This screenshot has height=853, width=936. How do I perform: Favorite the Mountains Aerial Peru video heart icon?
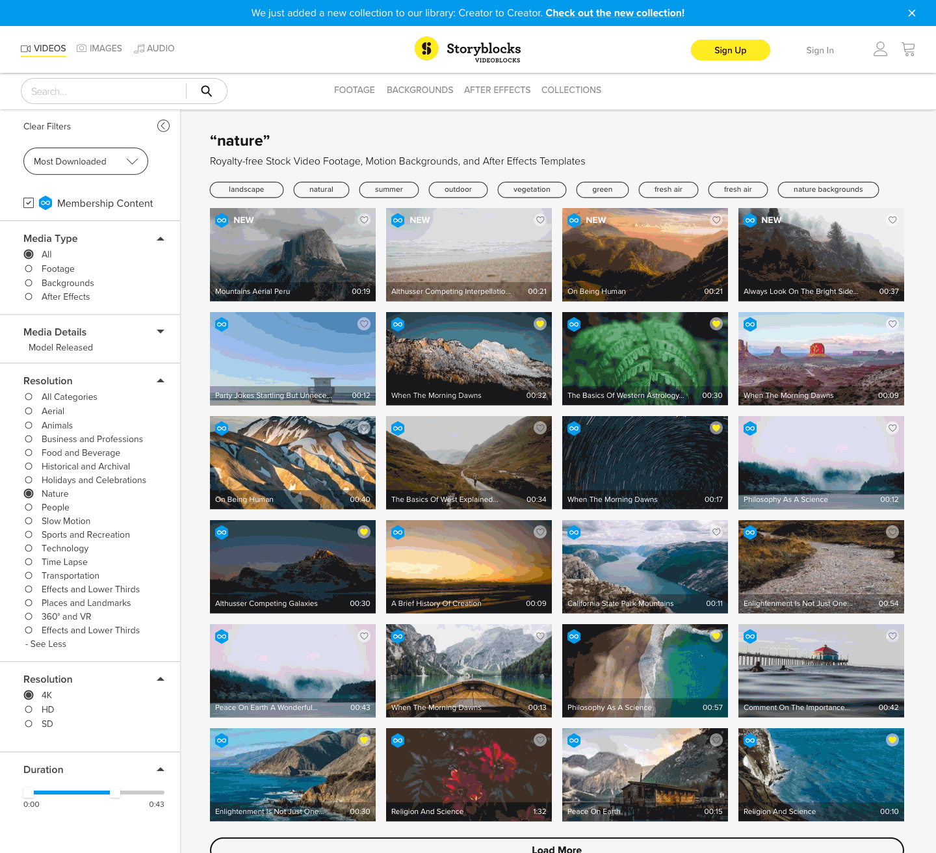[364, 220]
